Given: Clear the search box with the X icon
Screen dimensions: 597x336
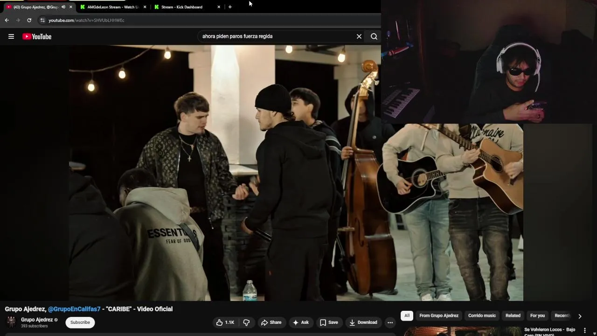Looking at the screenshot, I should [x=359, y=36].
